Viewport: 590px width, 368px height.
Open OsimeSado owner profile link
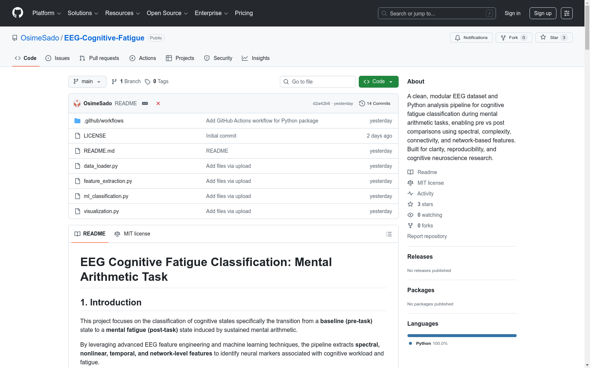[40, 38]
